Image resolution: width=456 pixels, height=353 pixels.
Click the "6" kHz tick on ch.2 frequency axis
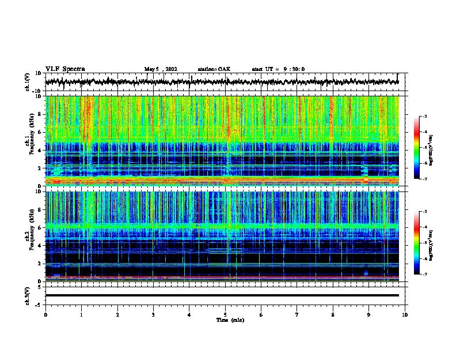[40, 227]
